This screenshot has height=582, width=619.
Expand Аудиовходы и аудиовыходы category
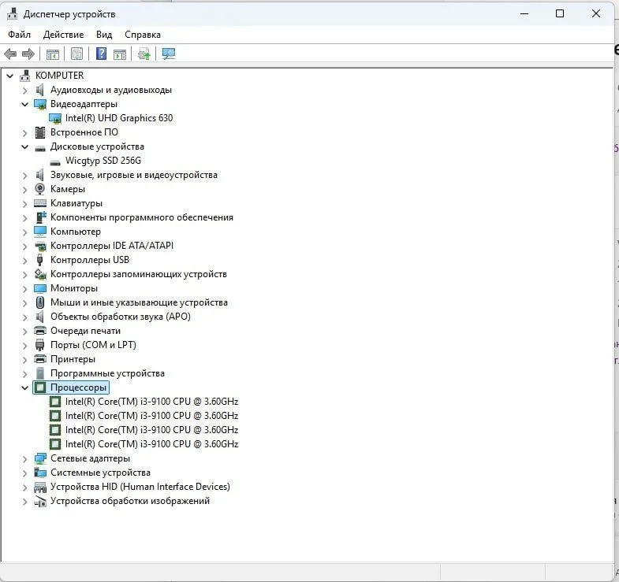click(25, 91)
